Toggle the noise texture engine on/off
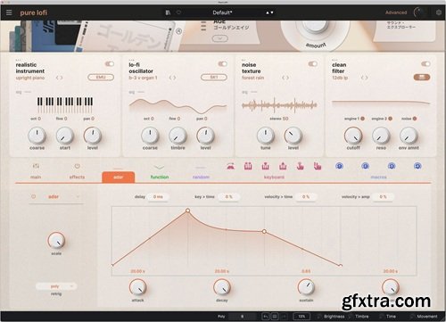Viewport: 446px width, 322px height. 312,64
